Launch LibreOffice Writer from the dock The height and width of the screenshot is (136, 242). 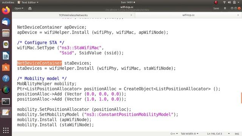tap(6, 56)
